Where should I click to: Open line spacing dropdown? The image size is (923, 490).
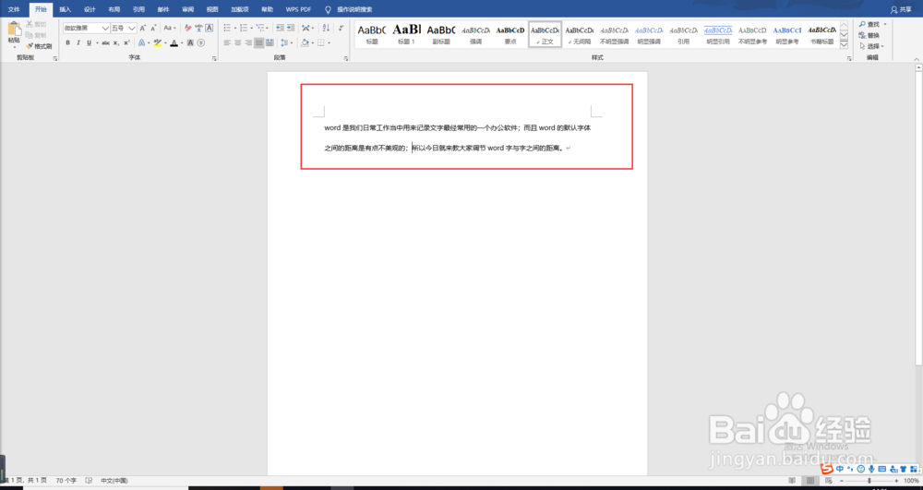287,43
